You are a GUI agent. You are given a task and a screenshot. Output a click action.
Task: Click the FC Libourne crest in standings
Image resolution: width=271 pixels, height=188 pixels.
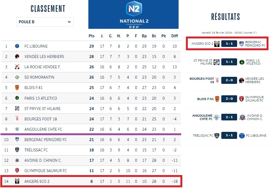coord(17,46)
